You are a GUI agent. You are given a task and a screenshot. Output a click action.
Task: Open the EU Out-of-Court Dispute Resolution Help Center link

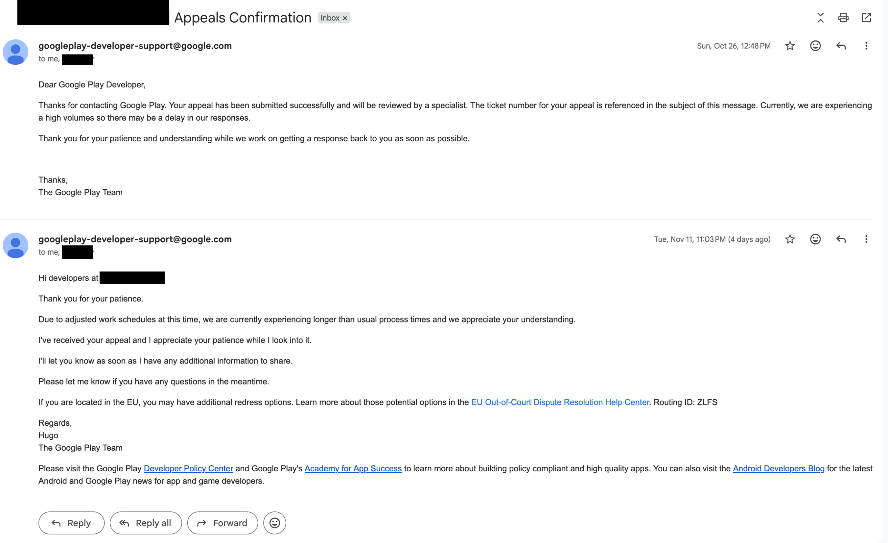pyautogui.click(x=560, y=402)
